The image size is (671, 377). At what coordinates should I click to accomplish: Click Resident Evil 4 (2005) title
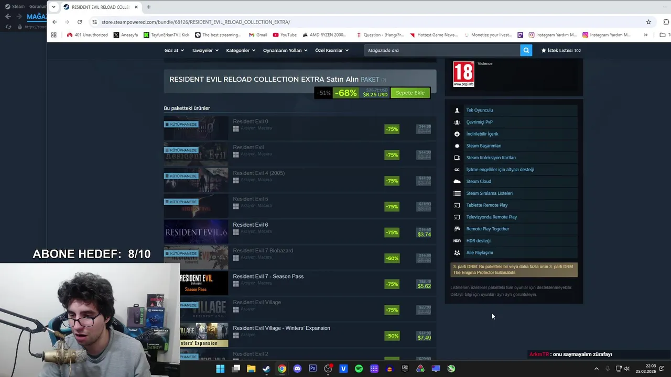[259, 173]
